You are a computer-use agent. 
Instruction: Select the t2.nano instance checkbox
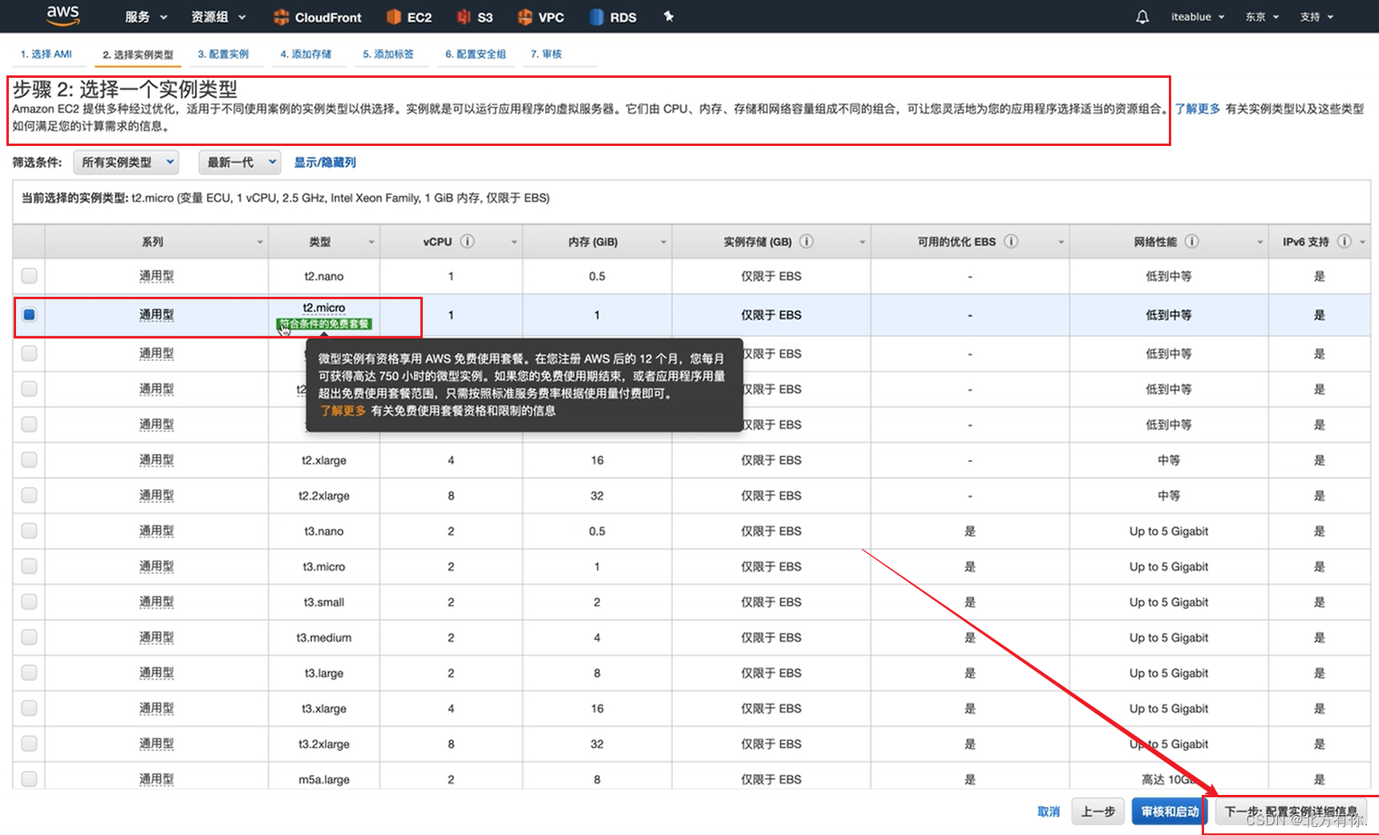(29, 276)
